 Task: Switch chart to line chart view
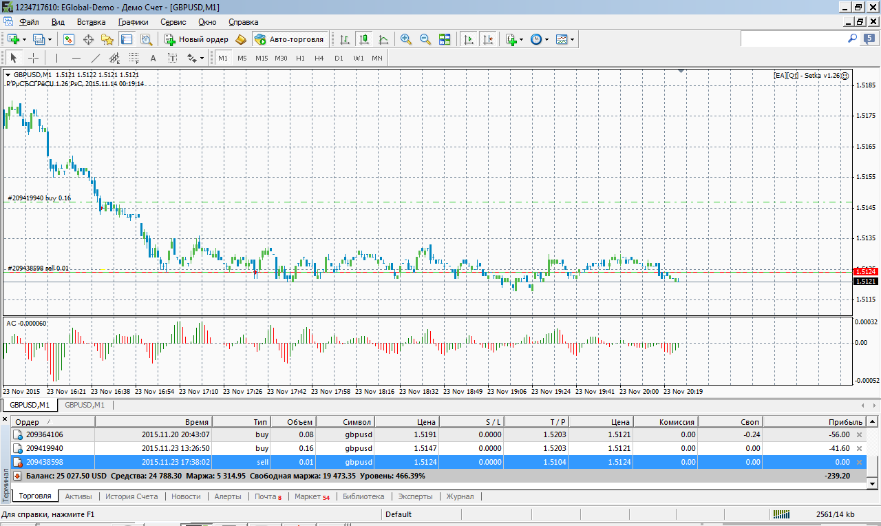383,39
